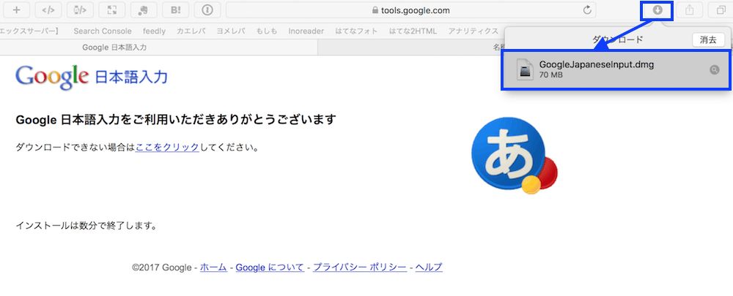Open feedly bookmark
The width and height of the screenshot is (733, 296).
point(154,31)
